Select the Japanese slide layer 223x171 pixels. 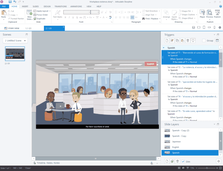(x=176, y=141)
